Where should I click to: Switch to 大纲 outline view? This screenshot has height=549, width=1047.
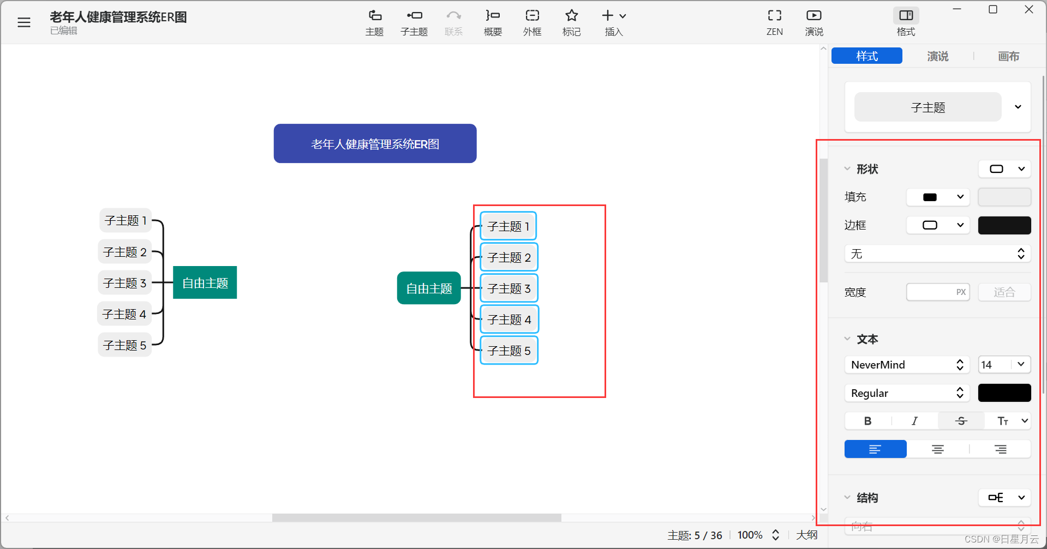806,535
